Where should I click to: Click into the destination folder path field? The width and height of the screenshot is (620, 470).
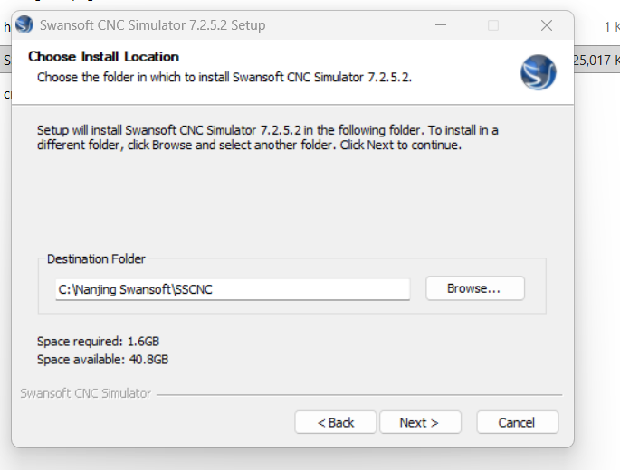tap(232, 289)
